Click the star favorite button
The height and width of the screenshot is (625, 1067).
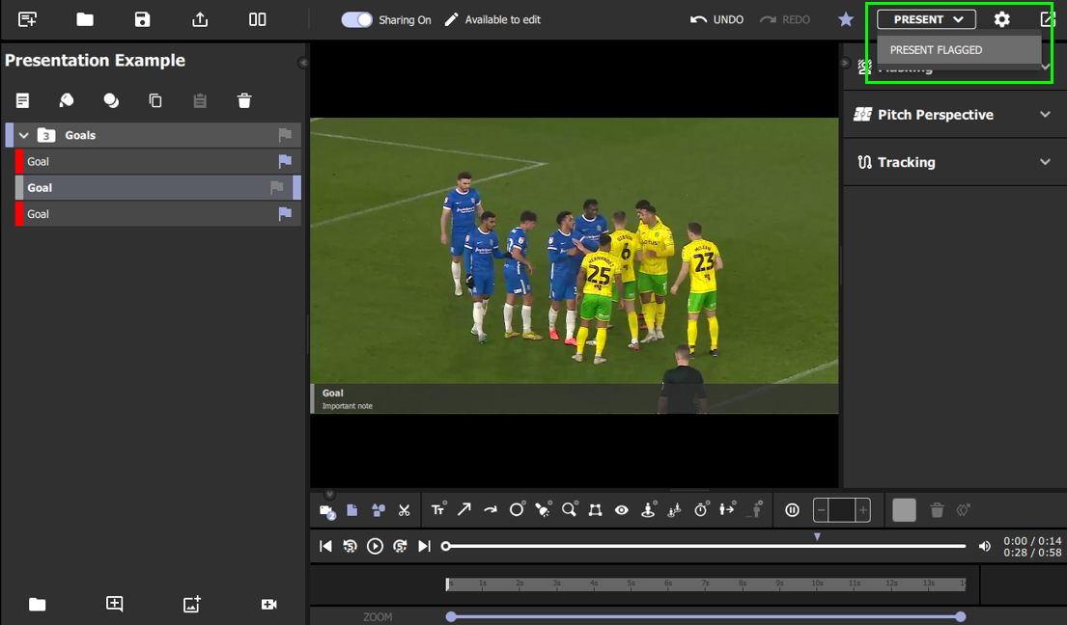coord(845,18)
